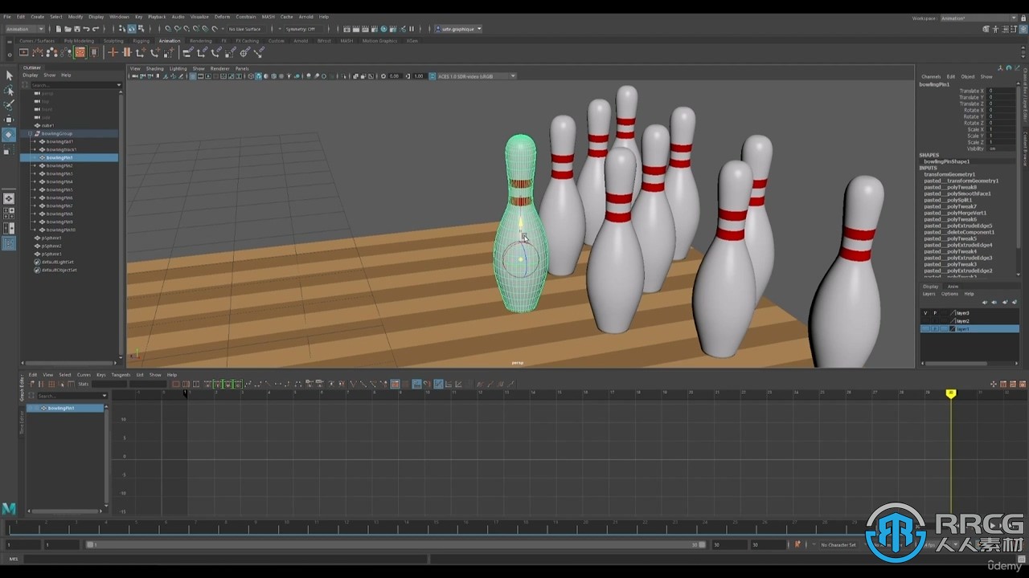Open the Symmetry: Off dropdown

coord(305,29)
